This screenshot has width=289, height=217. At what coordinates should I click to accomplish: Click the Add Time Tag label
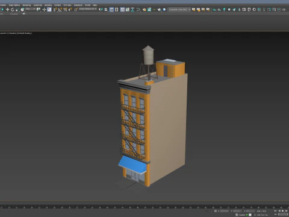tap(263, 215)
